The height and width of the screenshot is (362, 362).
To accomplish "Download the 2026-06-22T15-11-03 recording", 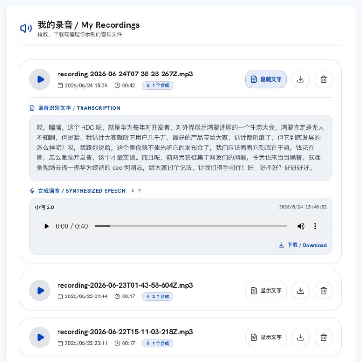I will [x=301, y=337].
